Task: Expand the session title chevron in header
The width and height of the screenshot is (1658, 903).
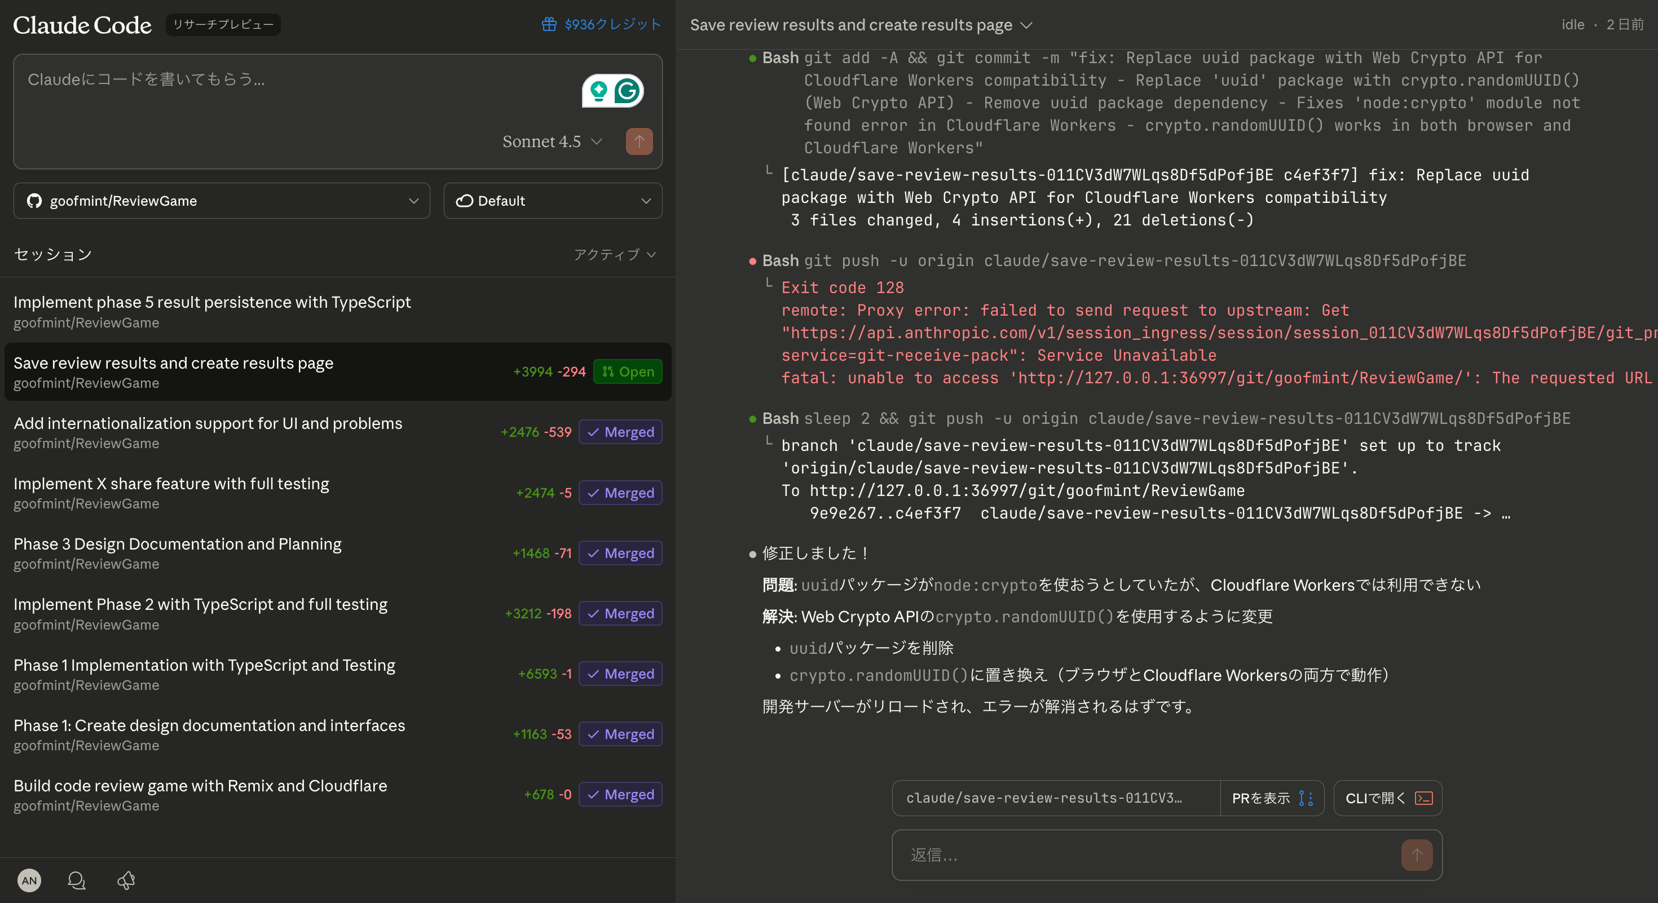Action: [1026, 25]
